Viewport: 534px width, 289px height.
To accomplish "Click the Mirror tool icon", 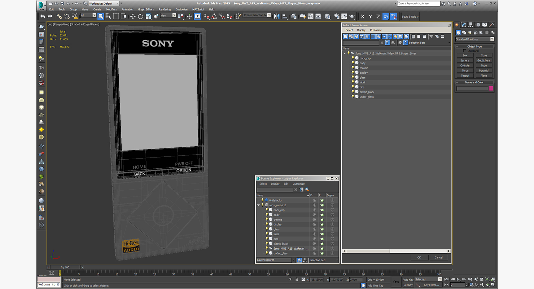I will click(277, 16).
